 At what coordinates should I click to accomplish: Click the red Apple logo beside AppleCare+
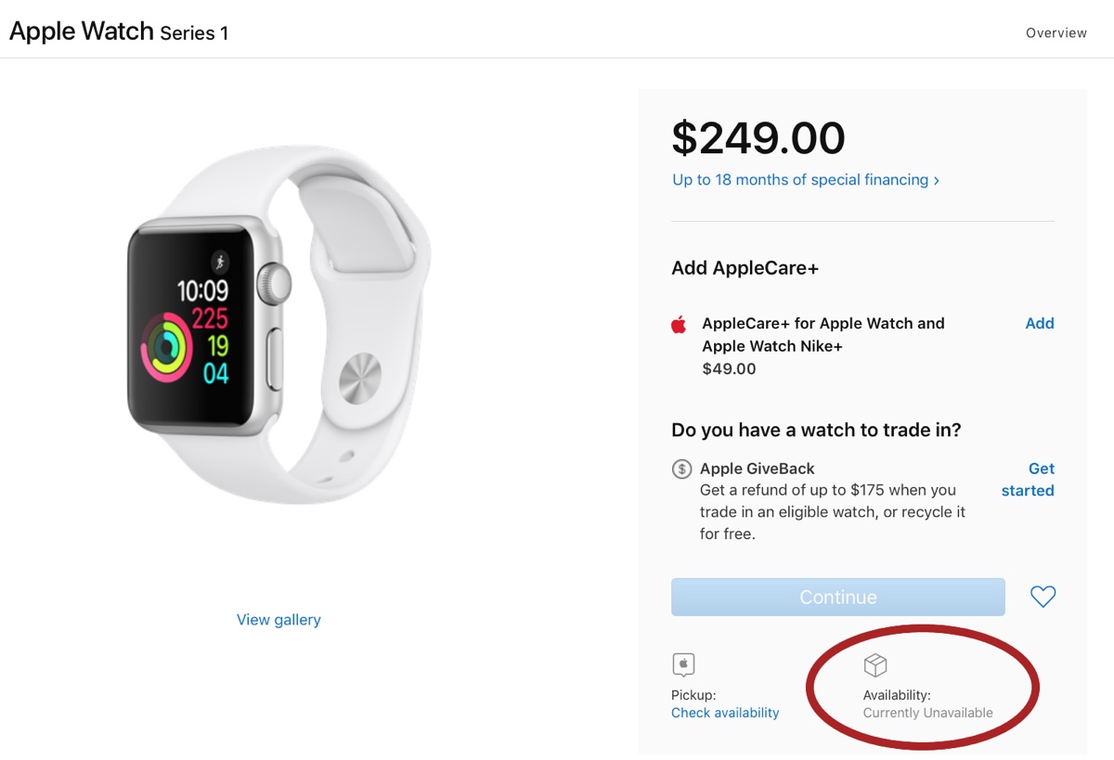679,324
